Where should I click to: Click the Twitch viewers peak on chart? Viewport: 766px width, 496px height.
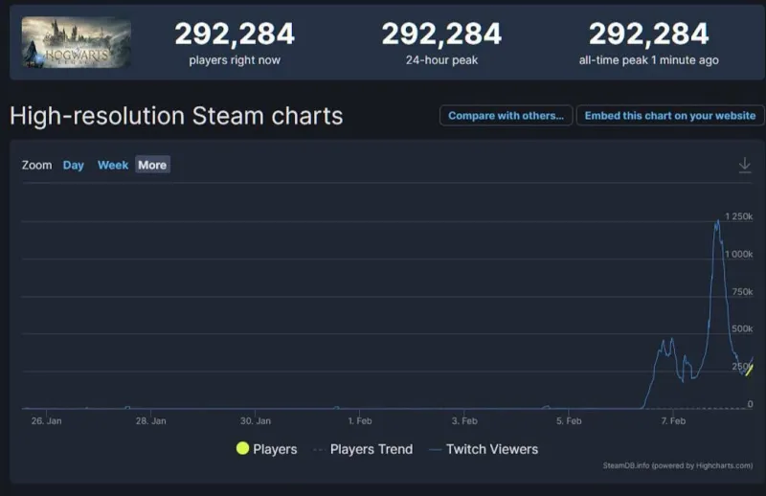tap(717, 222)
